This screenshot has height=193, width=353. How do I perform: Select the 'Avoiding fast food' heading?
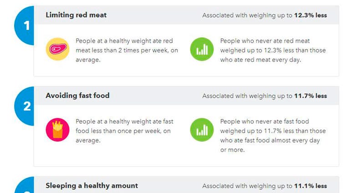(77, 96)
